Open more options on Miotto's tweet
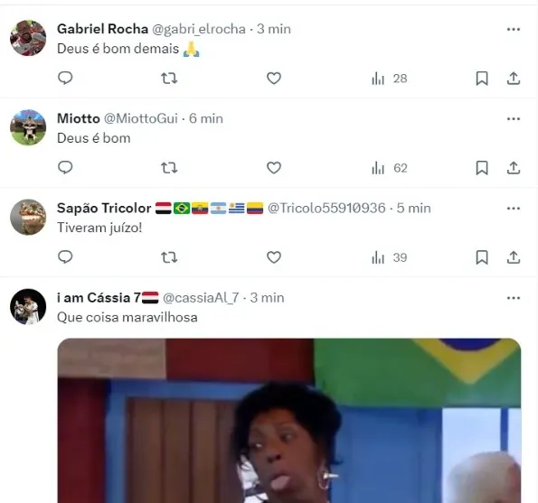The image size is (538, 503). pyautogui.click(x=514, y=119)
